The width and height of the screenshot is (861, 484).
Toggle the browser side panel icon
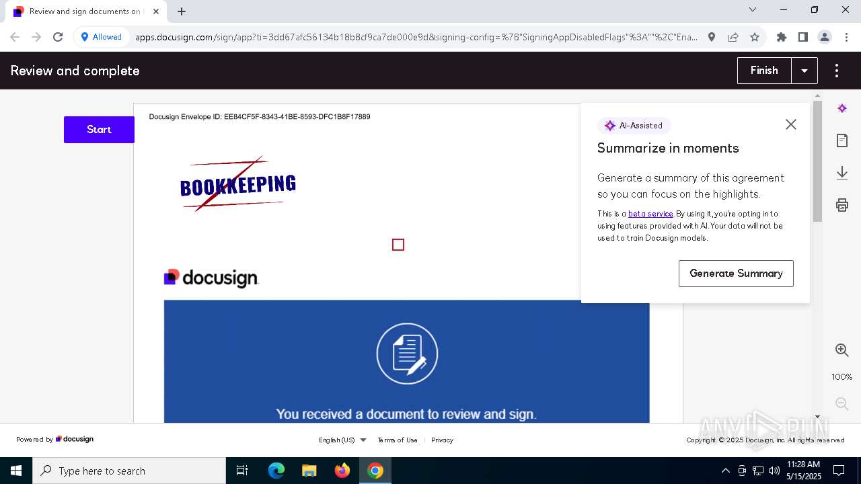coord(803,37)
